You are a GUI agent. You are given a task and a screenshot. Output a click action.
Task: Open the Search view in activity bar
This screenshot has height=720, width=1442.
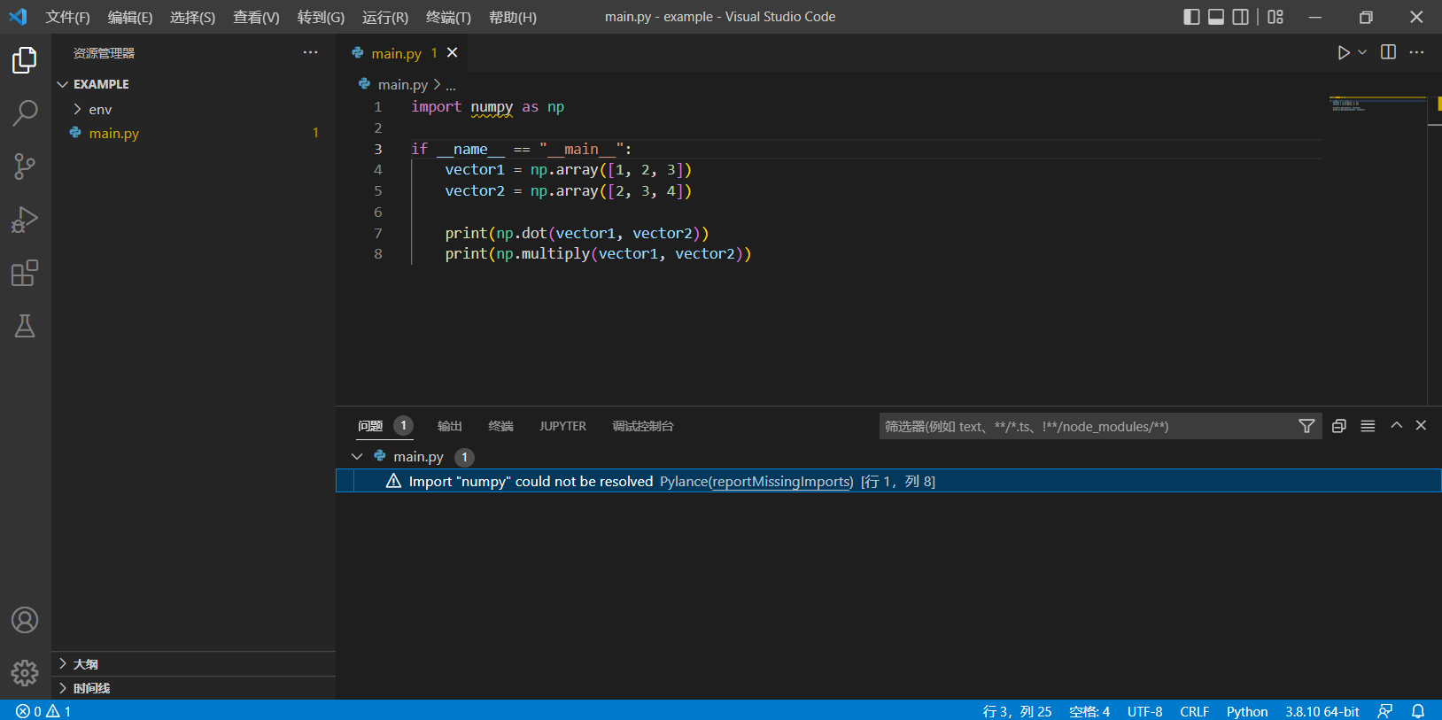coord(25,113)
